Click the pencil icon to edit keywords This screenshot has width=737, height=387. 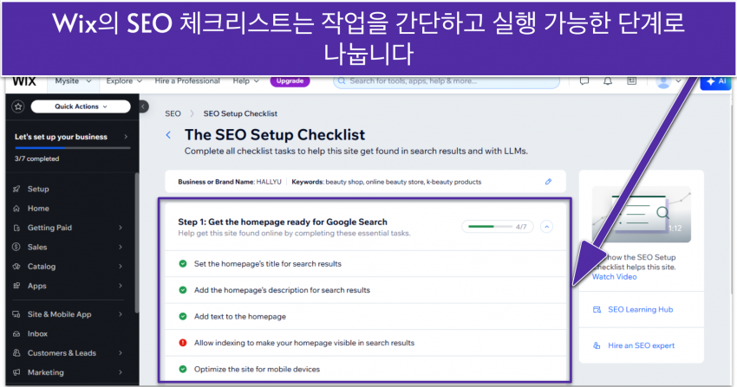(548, 182)
